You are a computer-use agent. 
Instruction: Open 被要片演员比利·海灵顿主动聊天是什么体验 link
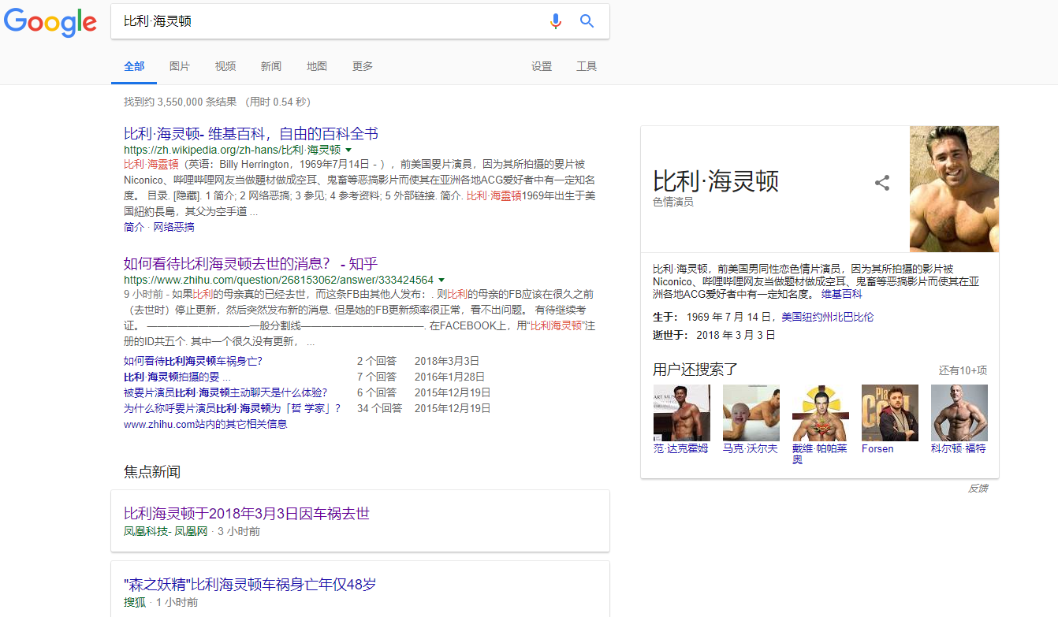click(x=225, y=392)
